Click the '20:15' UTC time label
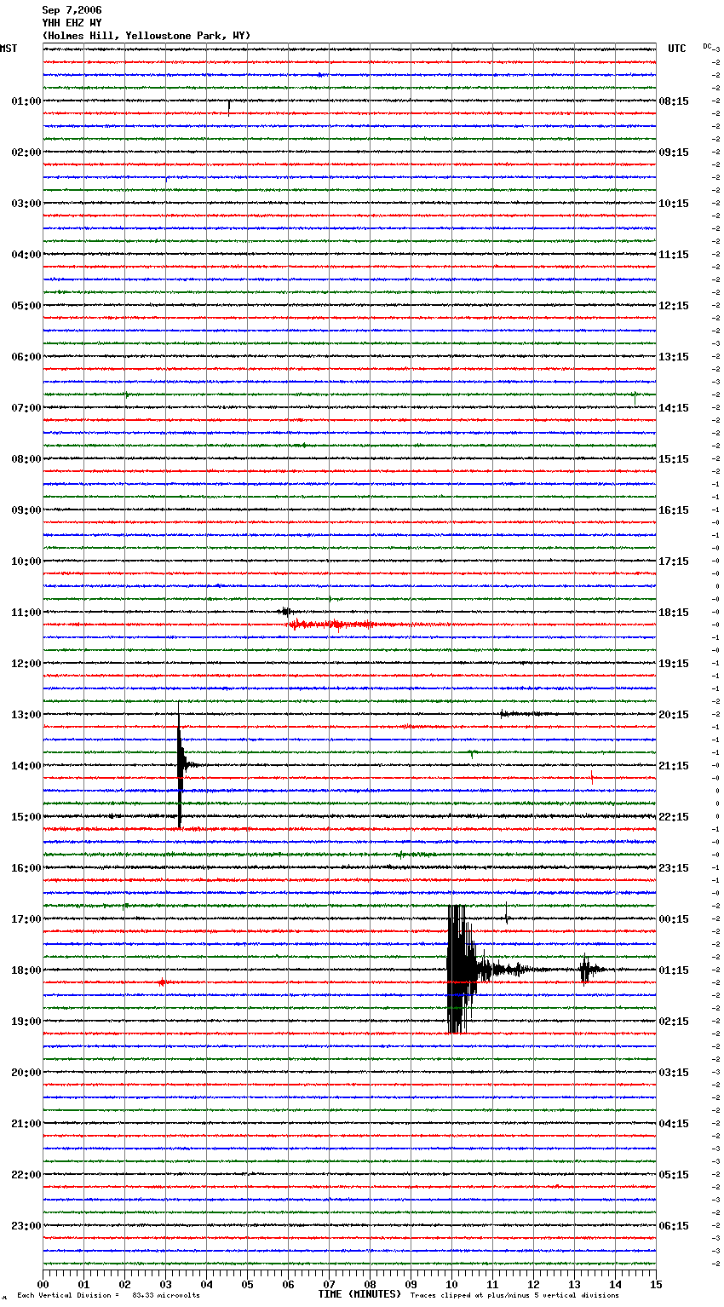This screenshot has height=1307, width=724. 674,715
